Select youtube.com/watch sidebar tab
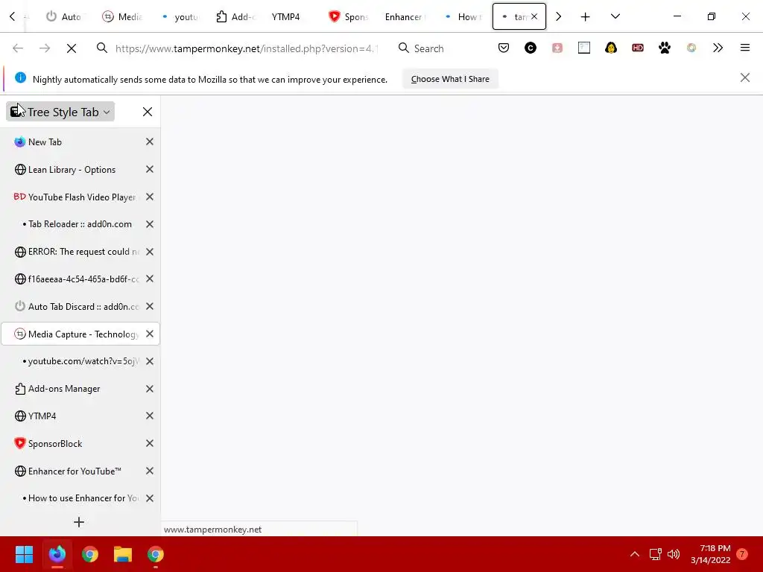The width and height of the screenshot is (763, 572). tap(80, 361)
